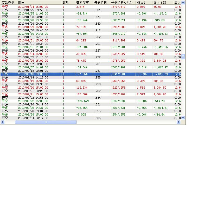Select the row dated 2013/03/04 09:17:00

[x=91, y=118]
